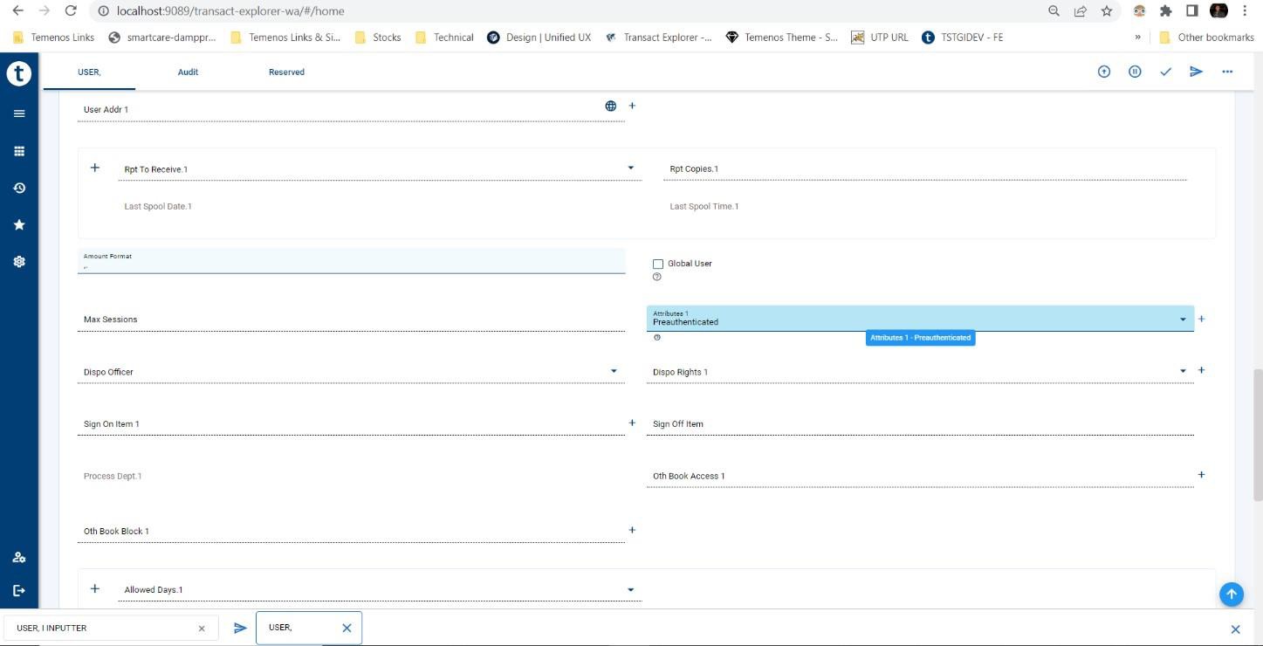Click the globe icon beside User Addr 1
This screenshot has height=646, width=1263.
[x=611, y=106]
